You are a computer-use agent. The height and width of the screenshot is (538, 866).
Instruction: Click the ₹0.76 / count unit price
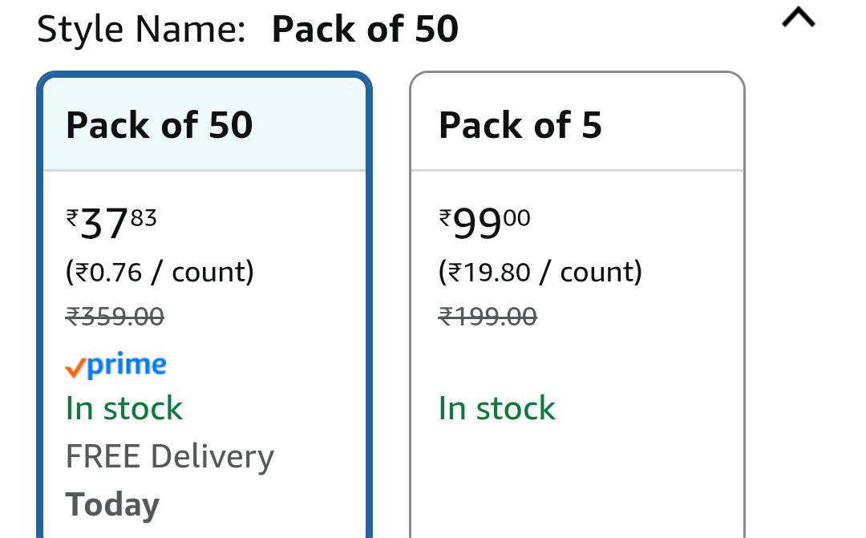coord(159,272)
